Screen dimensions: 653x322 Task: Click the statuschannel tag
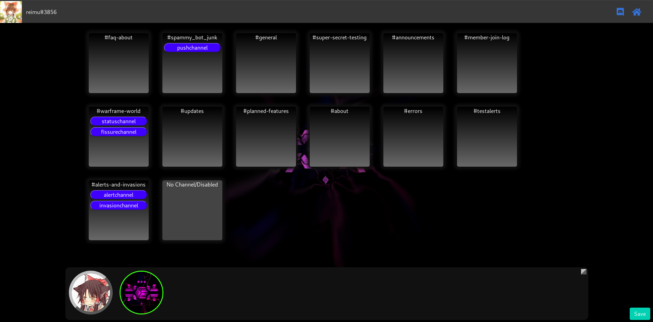tap(119, 121)
